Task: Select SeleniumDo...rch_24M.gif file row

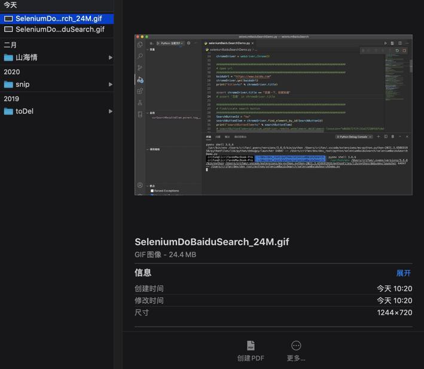Action: [57, 19]
